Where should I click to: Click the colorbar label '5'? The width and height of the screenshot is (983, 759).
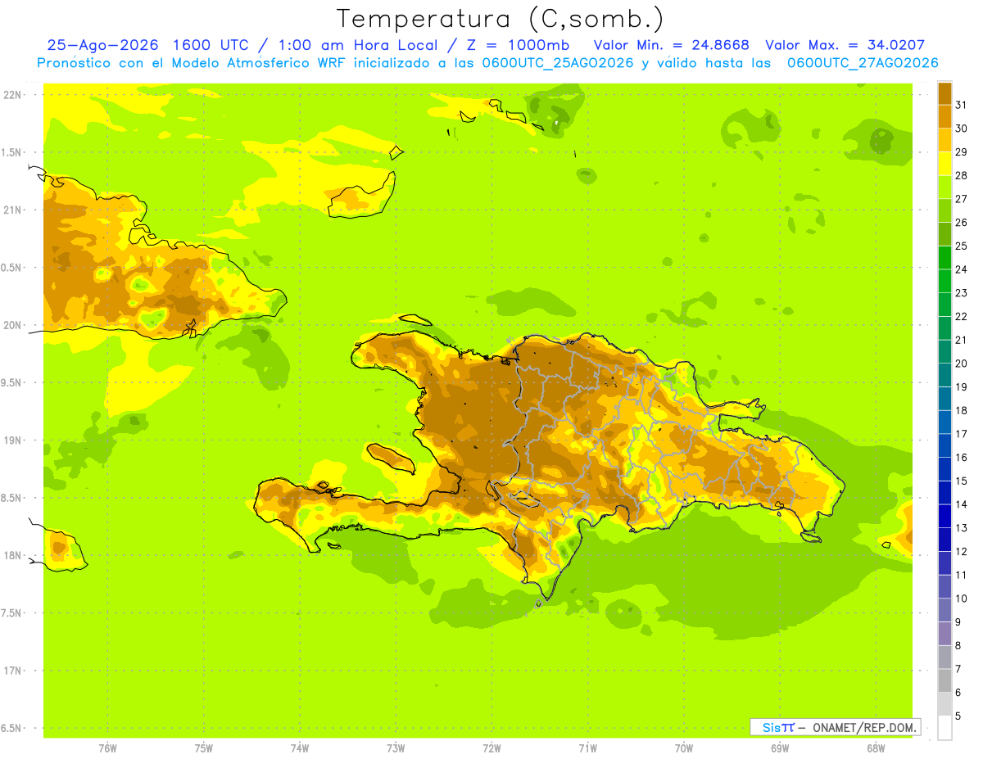coord(958,716)
